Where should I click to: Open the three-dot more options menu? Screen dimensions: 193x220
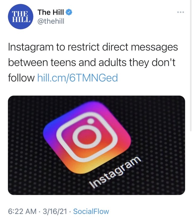181,12
